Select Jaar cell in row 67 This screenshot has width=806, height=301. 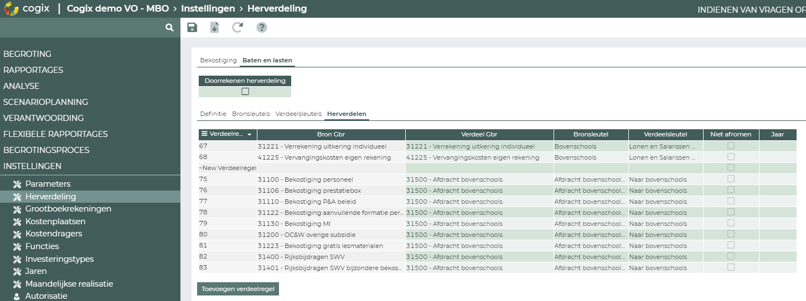[x=778, y=146]
